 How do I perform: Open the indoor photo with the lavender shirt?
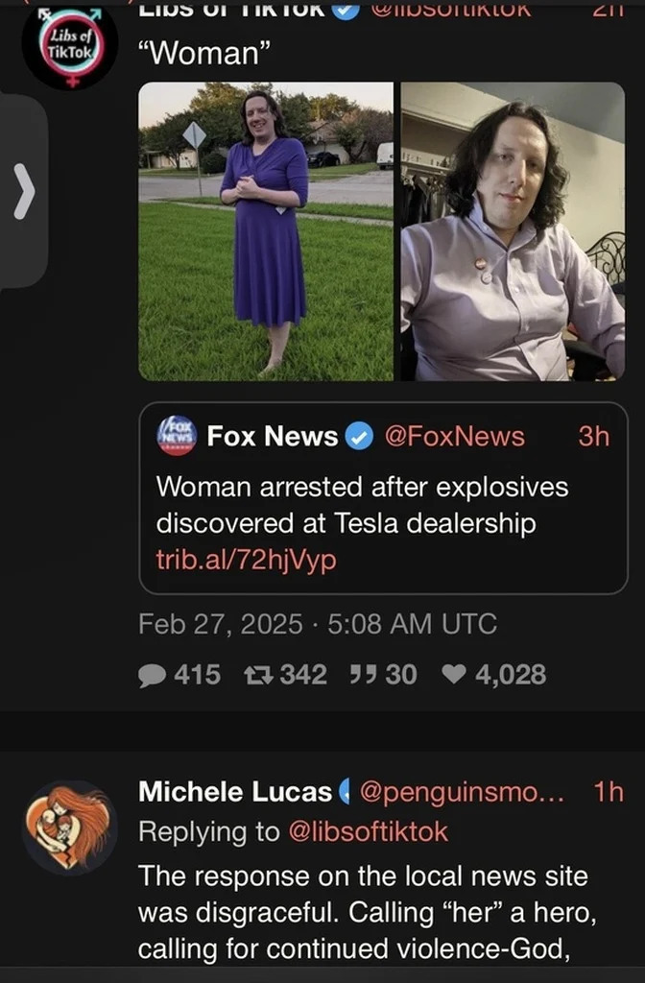(x=513, y=231)
